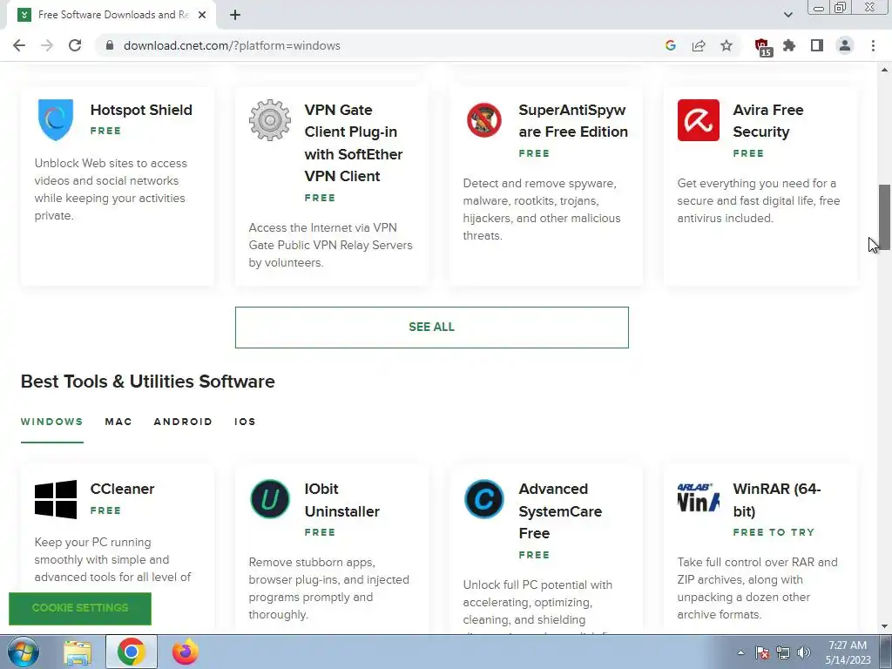Click the Chrome taskbar icon
Screen dimensions: 892x669
click(132, 652)
